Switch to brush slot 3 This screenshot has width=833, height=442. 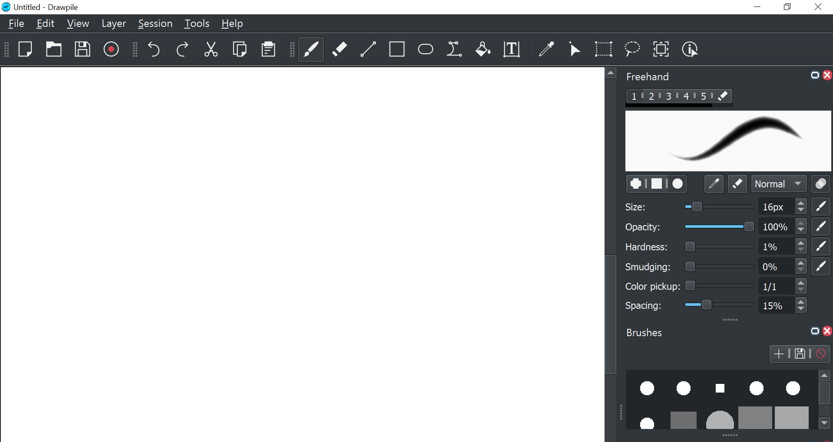[x=669, y=96]
